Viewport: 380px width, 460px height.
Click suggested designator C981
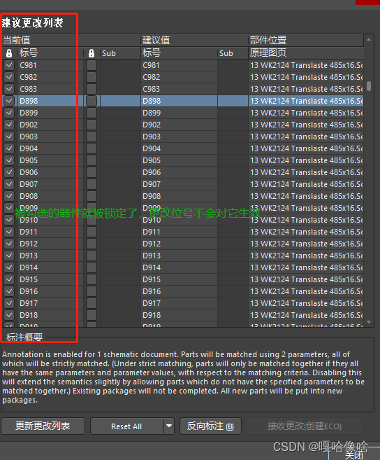pyautogui.click(x=151, y=65)
